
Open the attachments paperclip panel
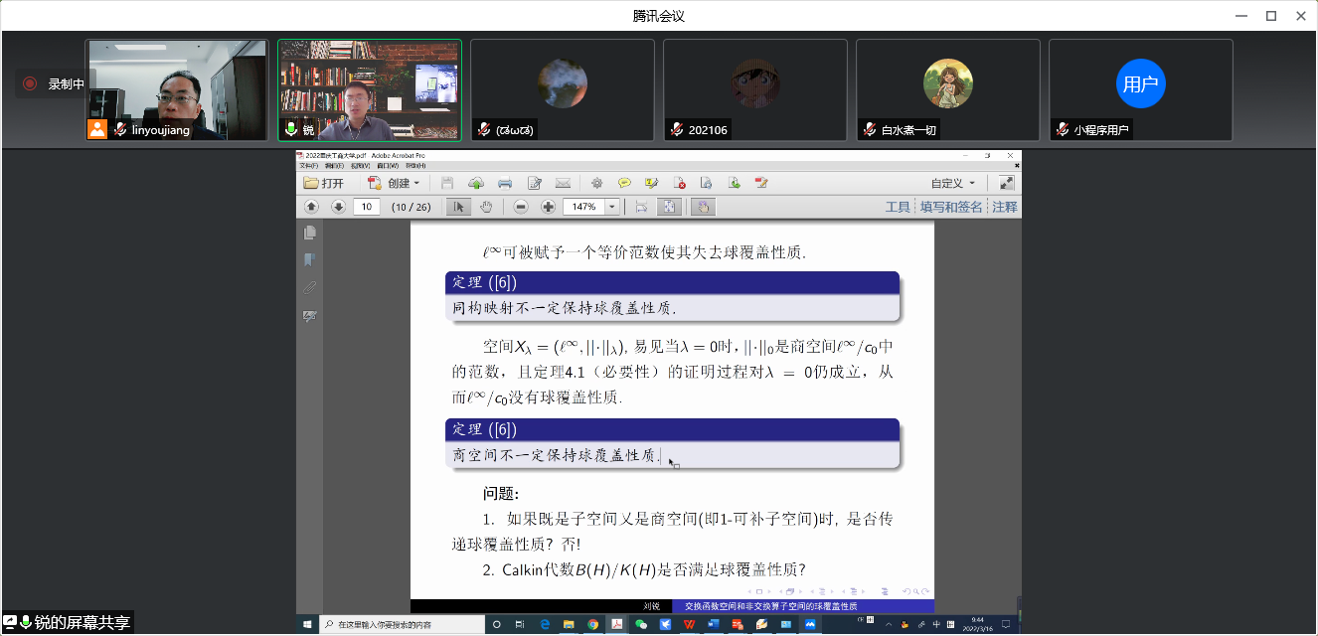coord(310,288)
